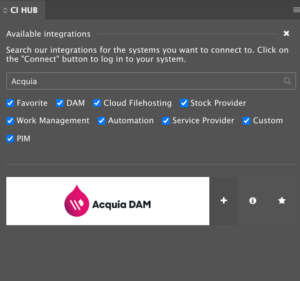The height and width of the screenshot is (281, 300).
Task: Toggle the Stock Provider filter
Action: coord(184,103)
